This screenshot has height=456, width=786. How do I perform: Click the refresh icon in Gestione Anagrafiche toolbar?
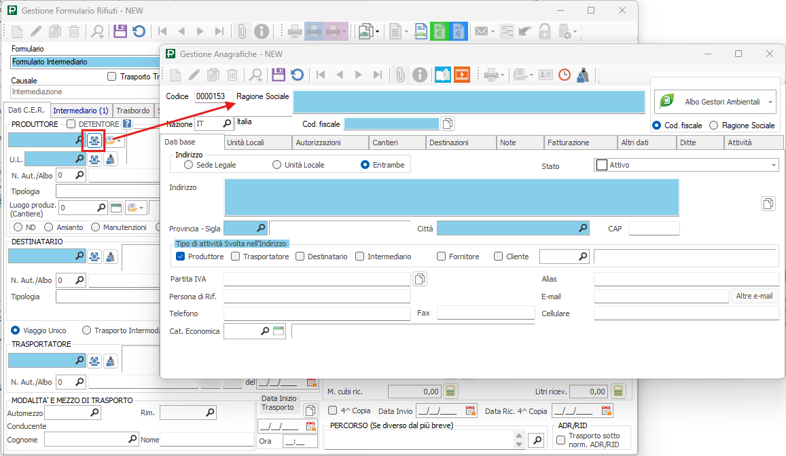[298, 75]
